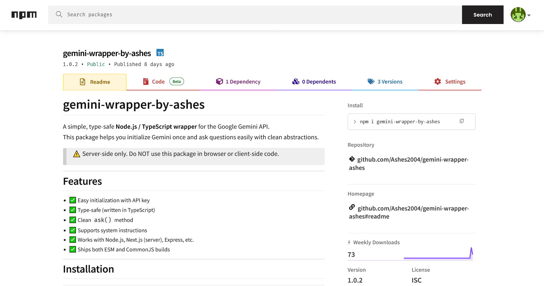The width and height of the screenshot is (544, 286).
Task: Click the install command chevron icon
Action: (x=355, y=122)
